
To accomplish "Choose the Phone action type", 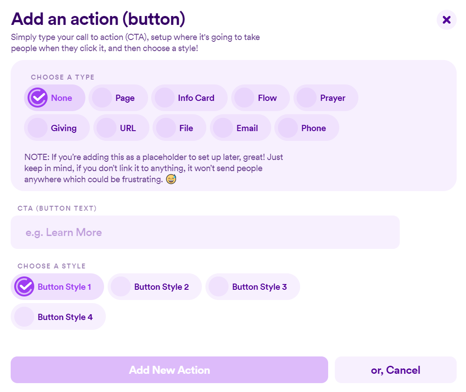I will point(307,128).
